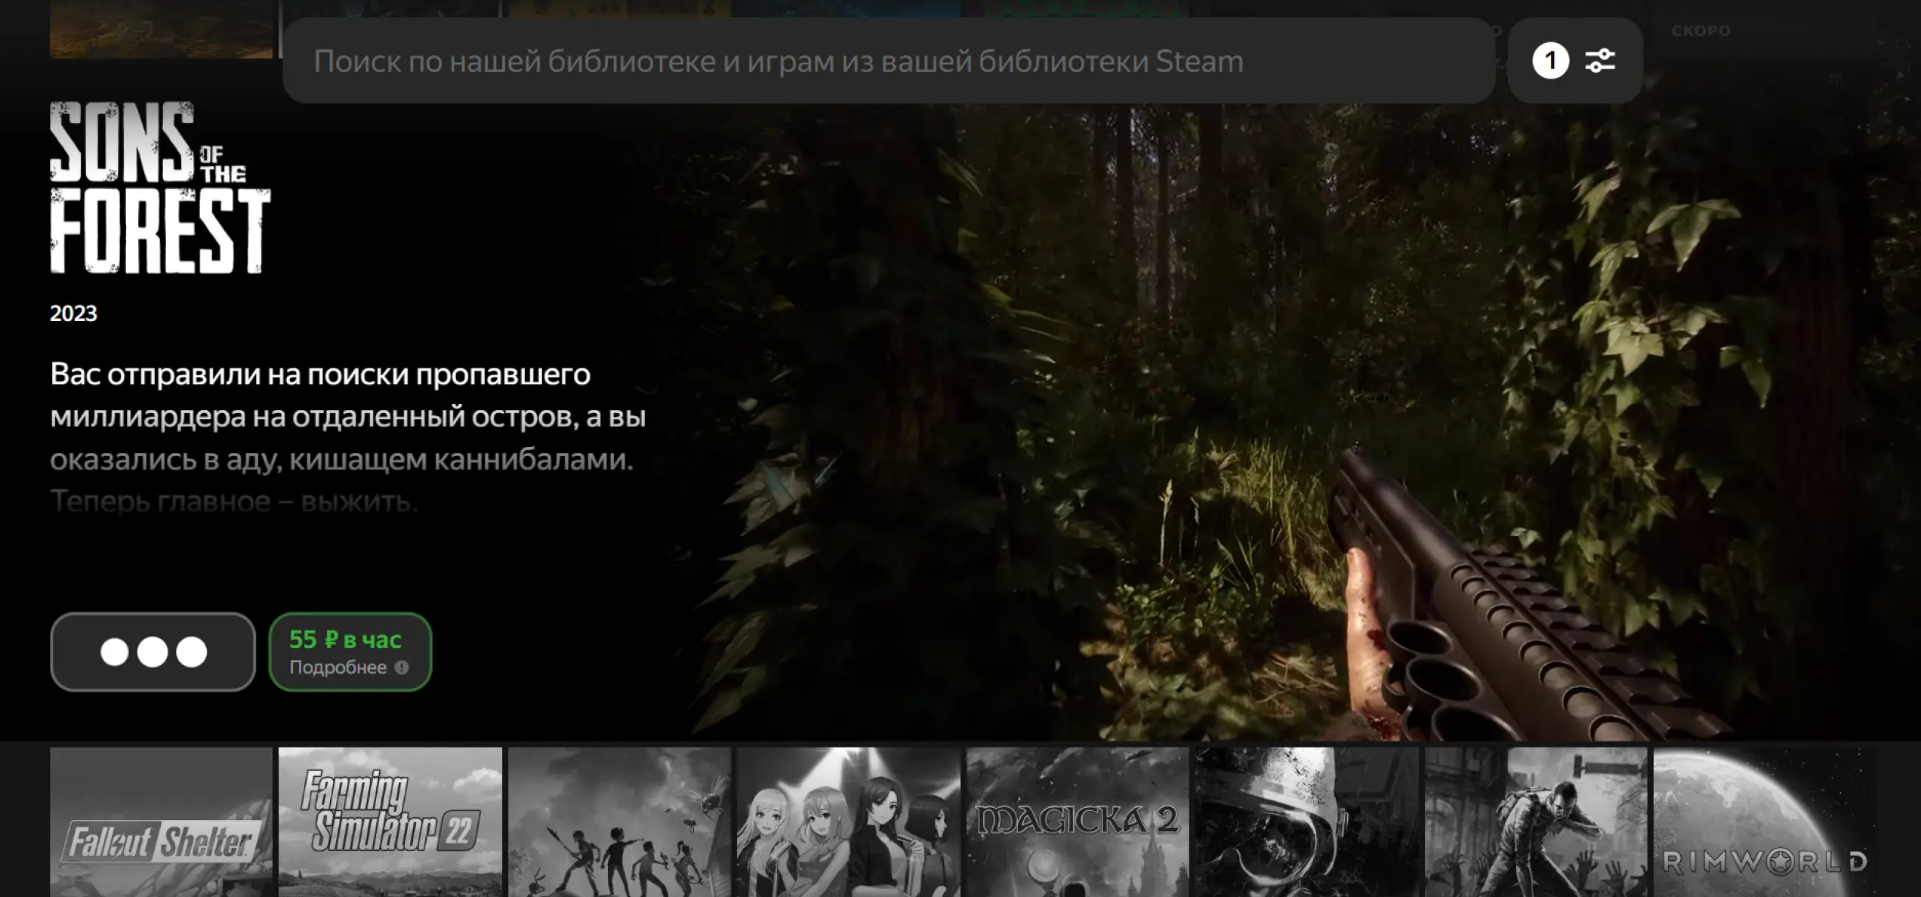Open the 55 ₽ в час pricing details
This screenshot has width=1921, height=897.
(346, 640)
